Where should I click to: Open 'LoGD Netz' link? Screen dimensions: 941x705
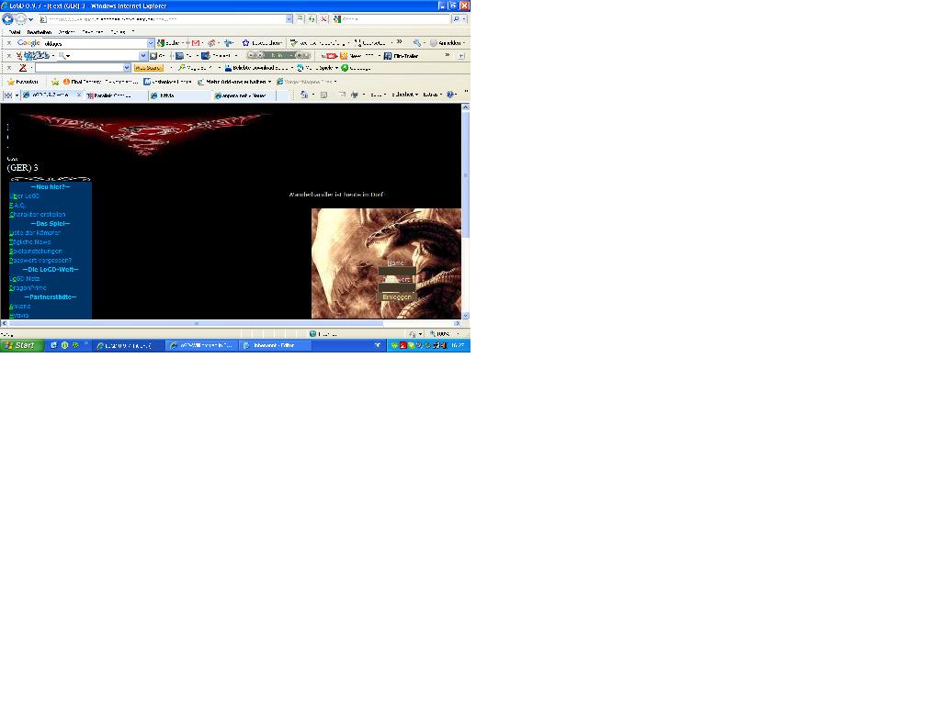pyautogui.click(x=25, y=279)
